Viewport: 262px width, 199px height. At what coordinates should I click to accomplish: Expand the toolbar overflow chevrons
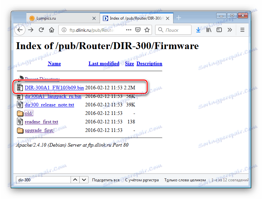(230, 30)
